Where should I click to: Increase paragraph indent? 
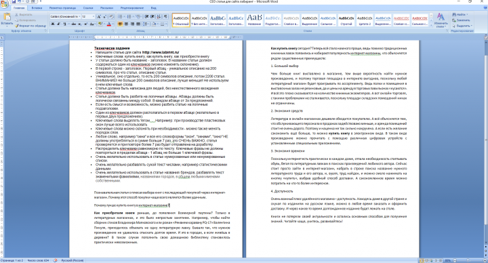(152, 16)
